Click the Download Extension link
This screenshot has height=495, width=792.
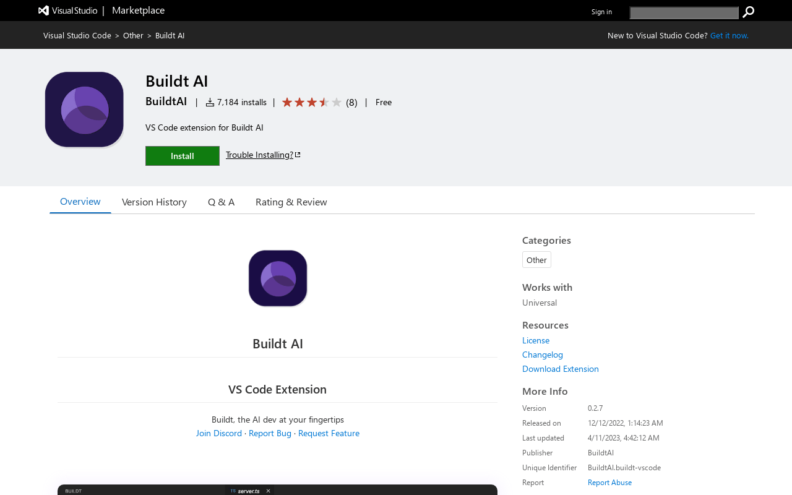pos(561,369)
